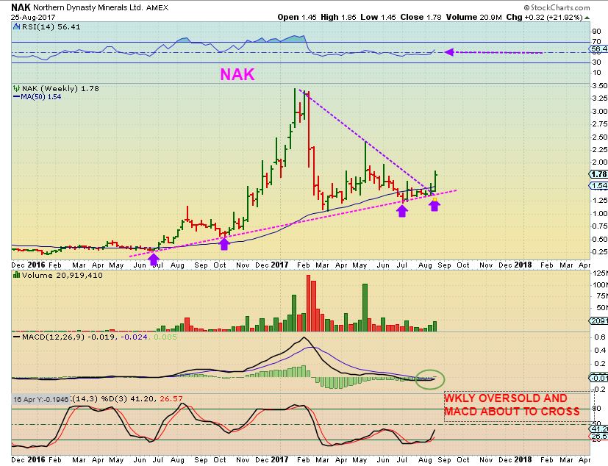The image size is (608, 466).
Task: Click the 41.2 stochastic value tag on axis
Action: tap(599, 429)
